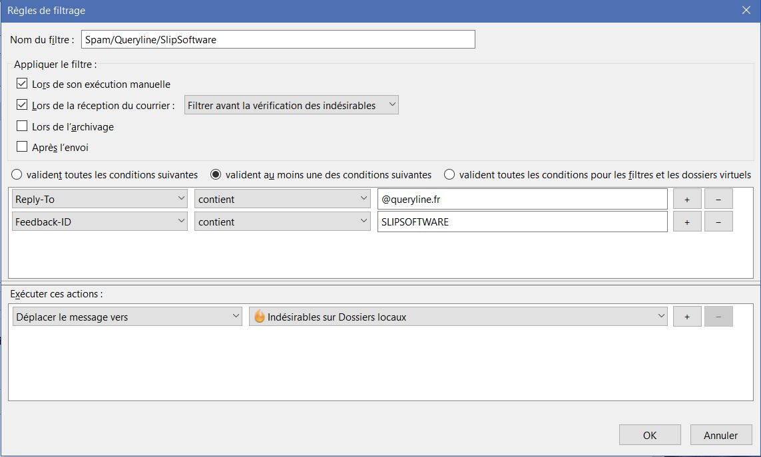Screen dimensions: 761x457
Task: Open 'Indésirables sur Dossiers locaux' folder dropdown
Action: (x=458, y=317)
